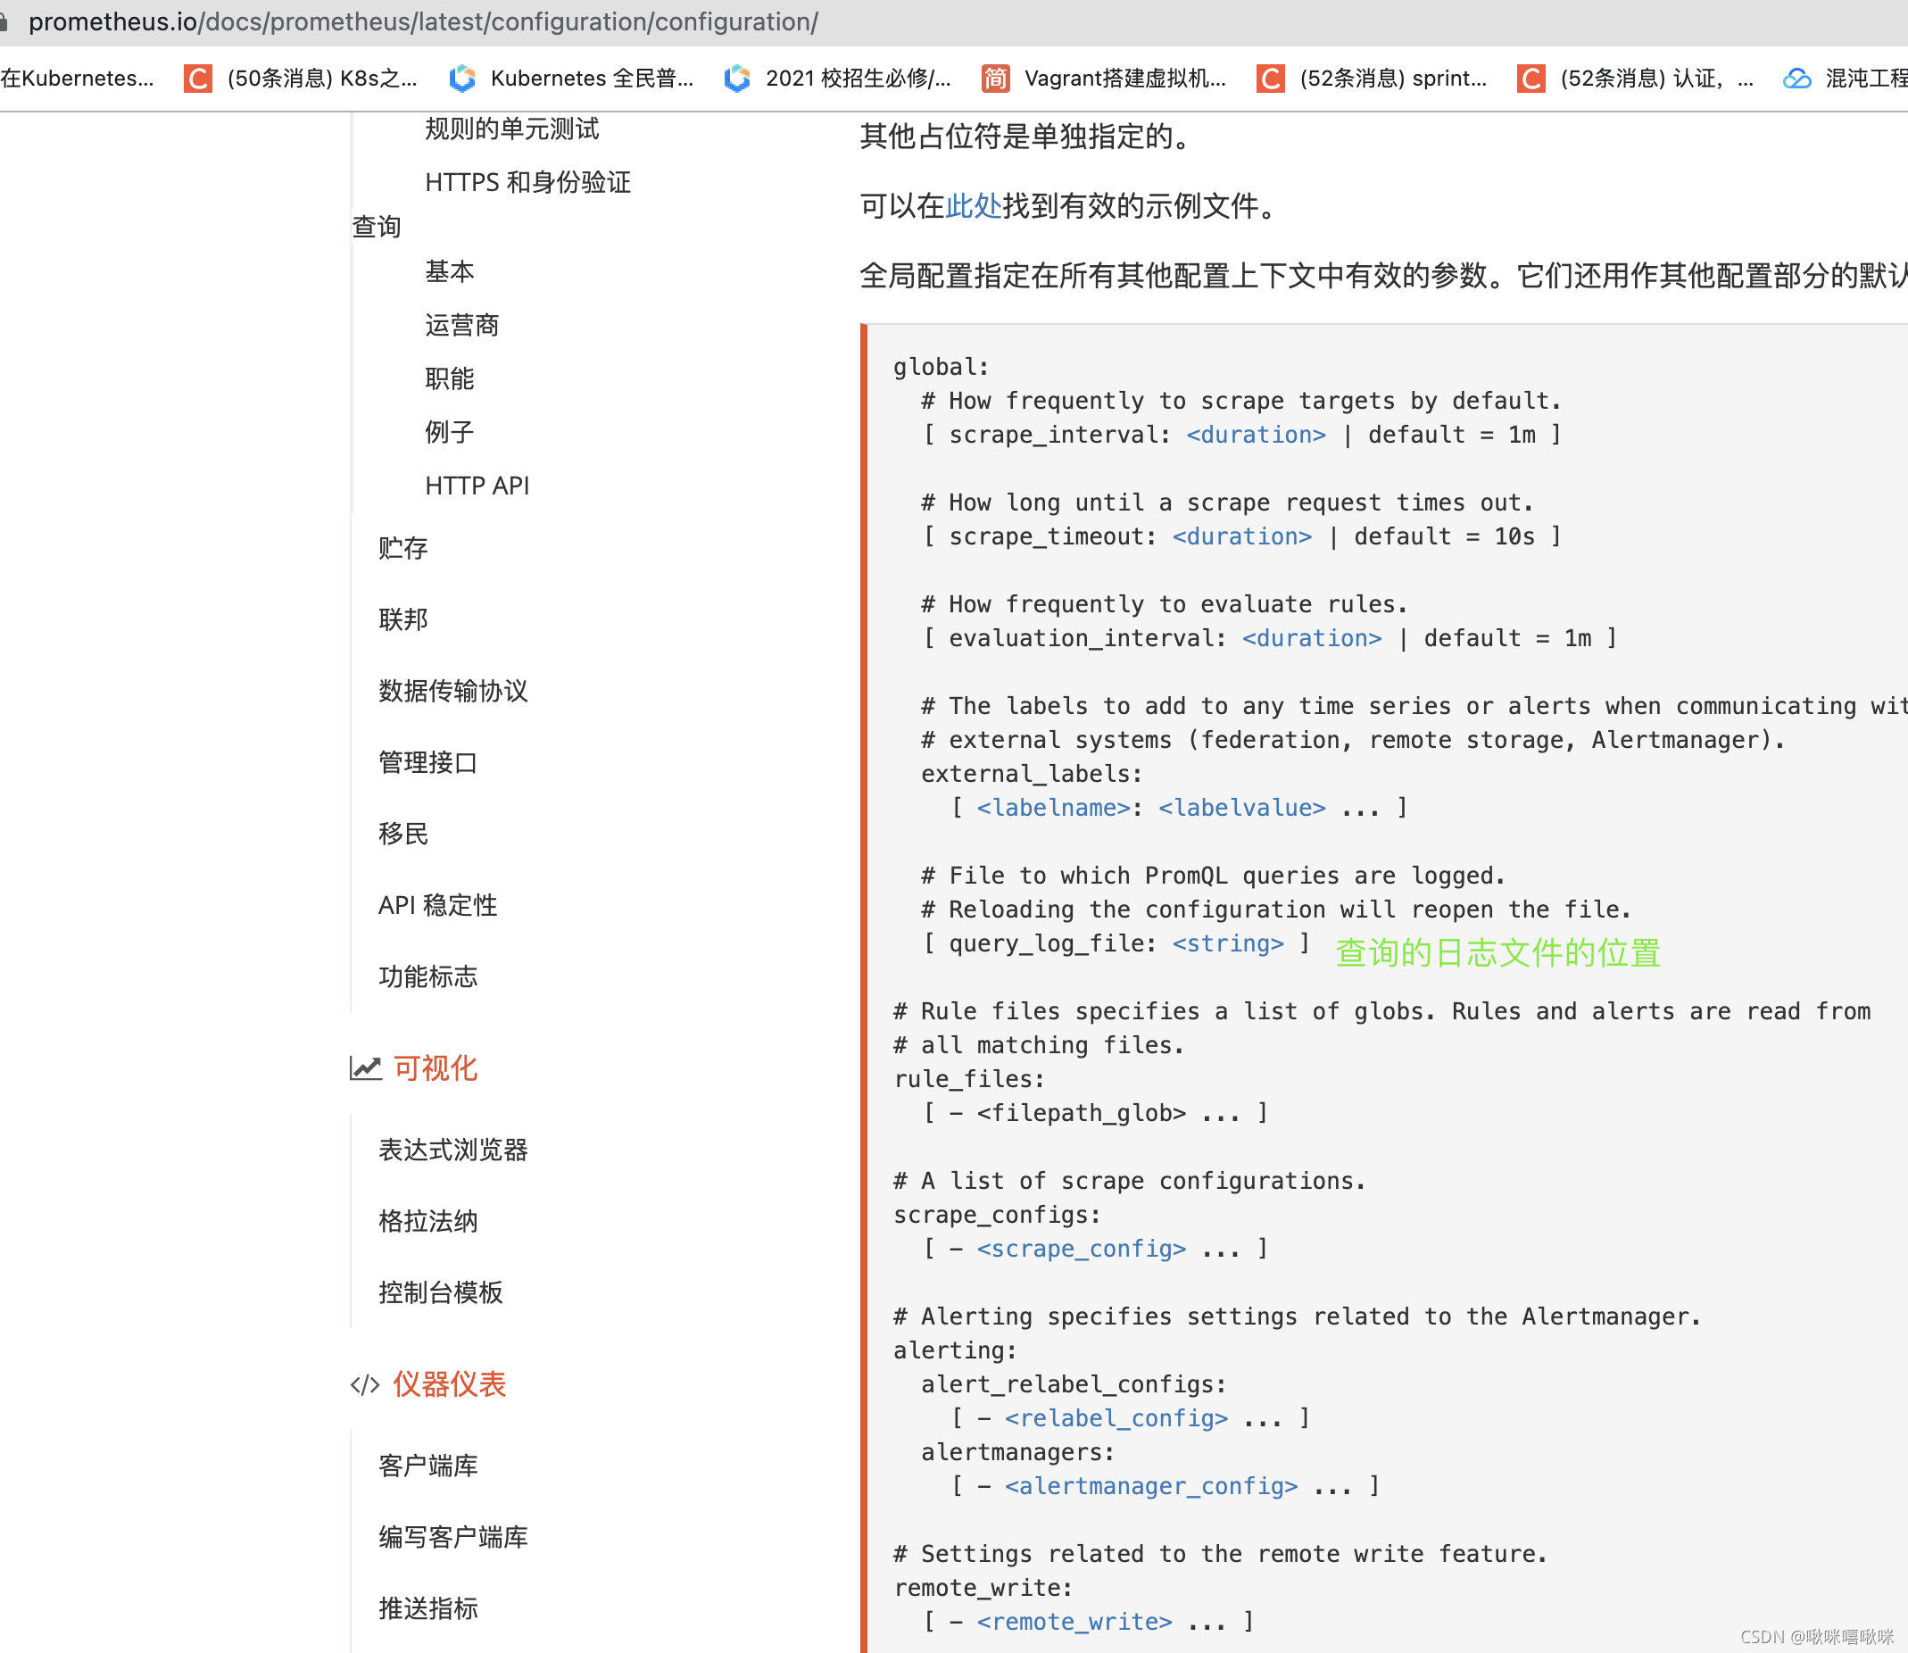The width and height of the screenshot is (1908, 1653).
Task: Open the 管理接口 sidebar page
Action: click(427, 763)
